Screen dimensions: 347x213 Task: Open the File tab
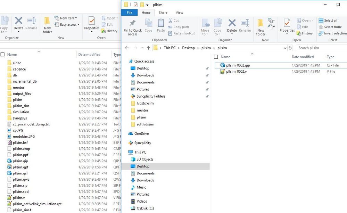tap(130, 13)
